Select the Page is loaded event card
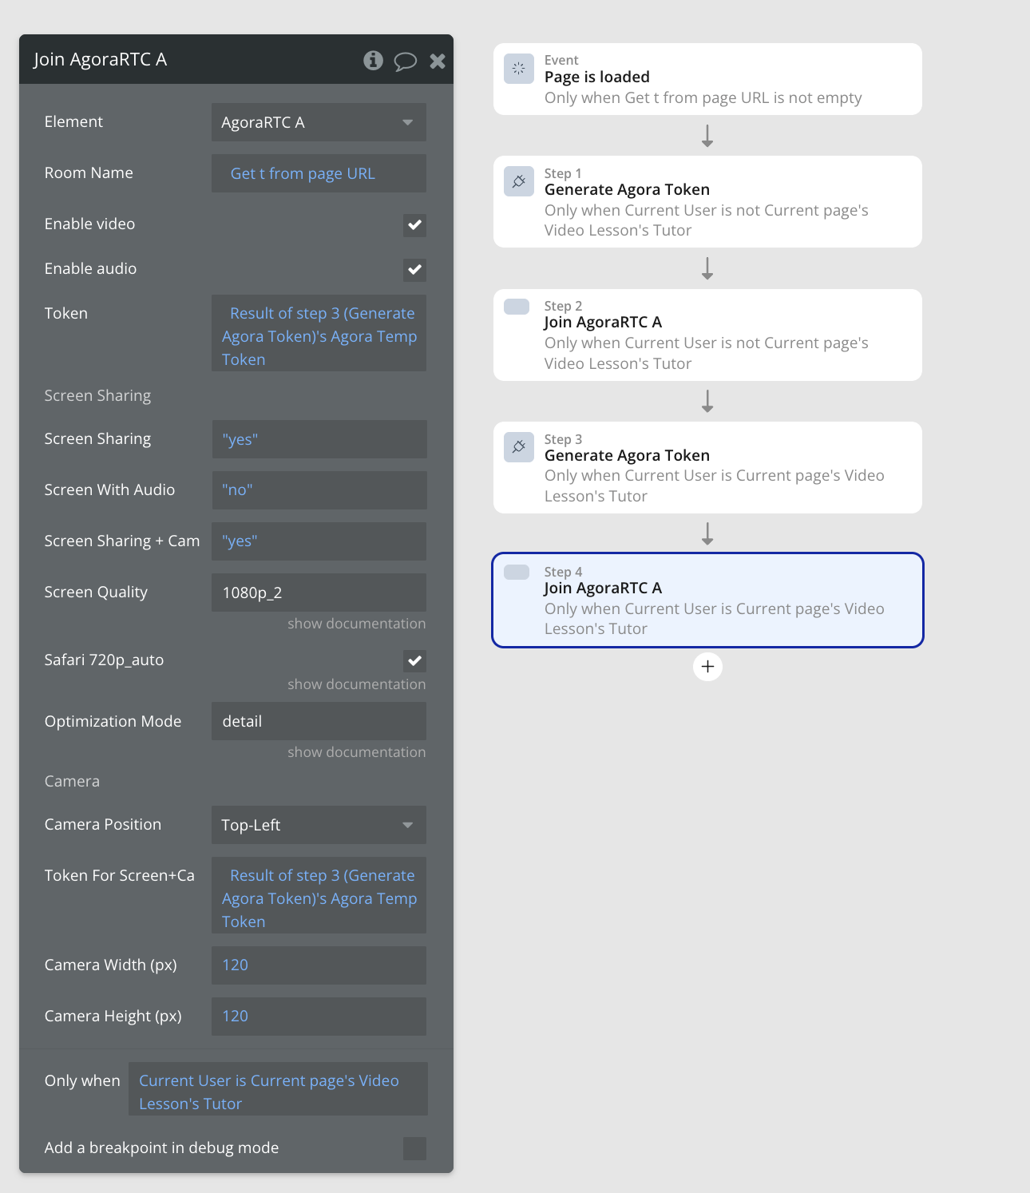 point(707,79)
